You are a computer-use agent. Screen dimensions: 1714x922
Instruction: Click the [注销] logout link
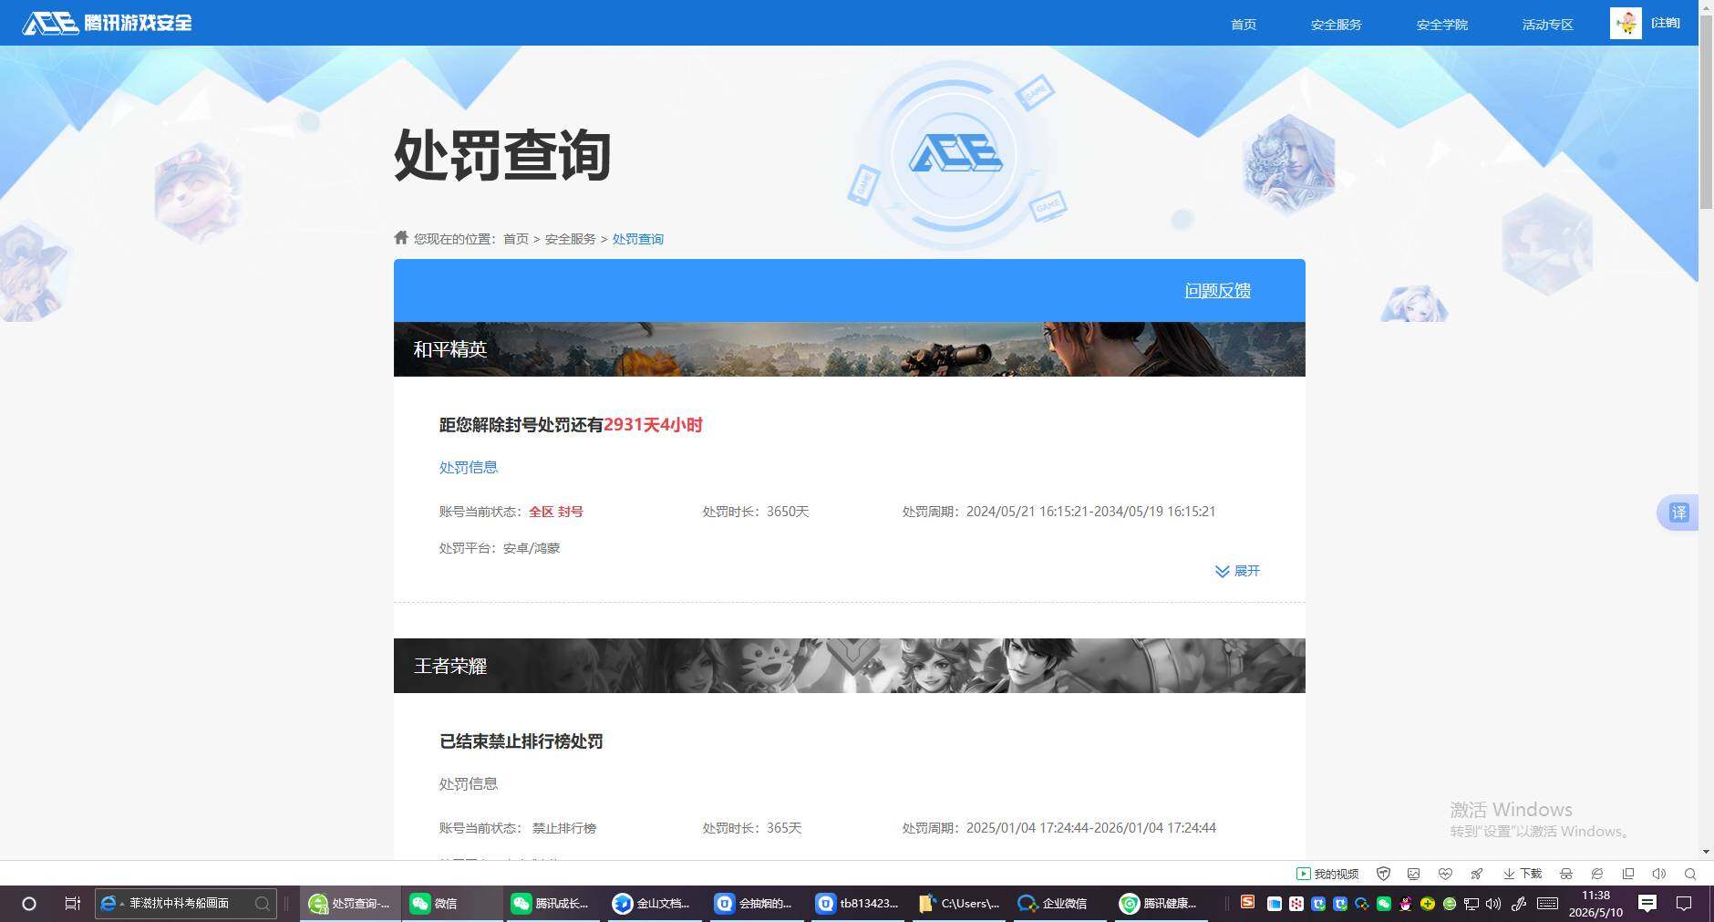pos(1666,23)
